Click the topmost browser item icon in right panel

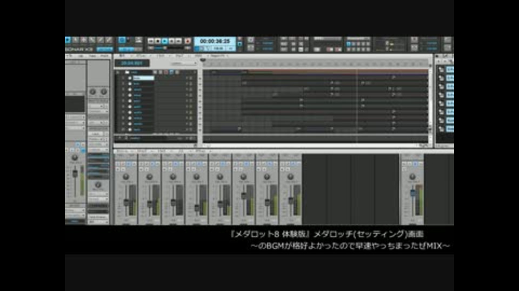tap(441, 70)
